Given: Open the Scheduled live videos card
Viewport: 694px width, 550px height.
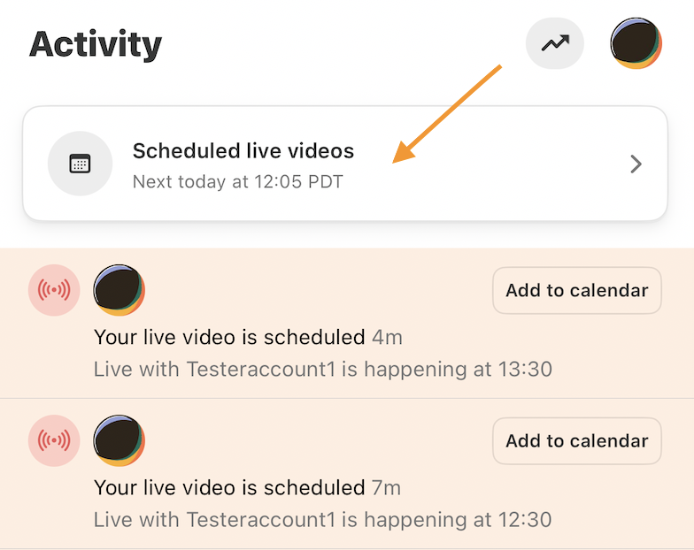Looking at the screenshot, I should click(x=345, y=163).
